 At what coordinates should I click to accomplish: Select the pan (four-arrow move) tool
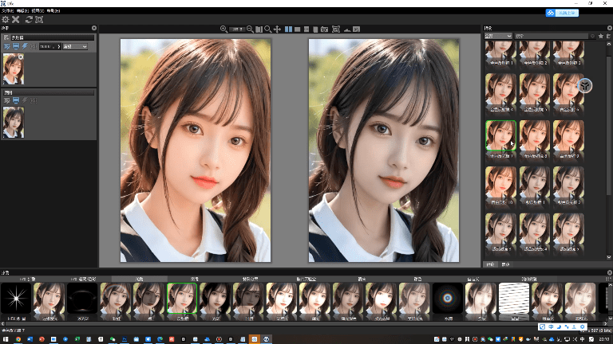pyautogui.click(x=277, y=29)
